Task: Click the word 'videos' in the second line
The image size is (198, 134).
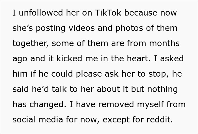Action: [x=81, y=28]
